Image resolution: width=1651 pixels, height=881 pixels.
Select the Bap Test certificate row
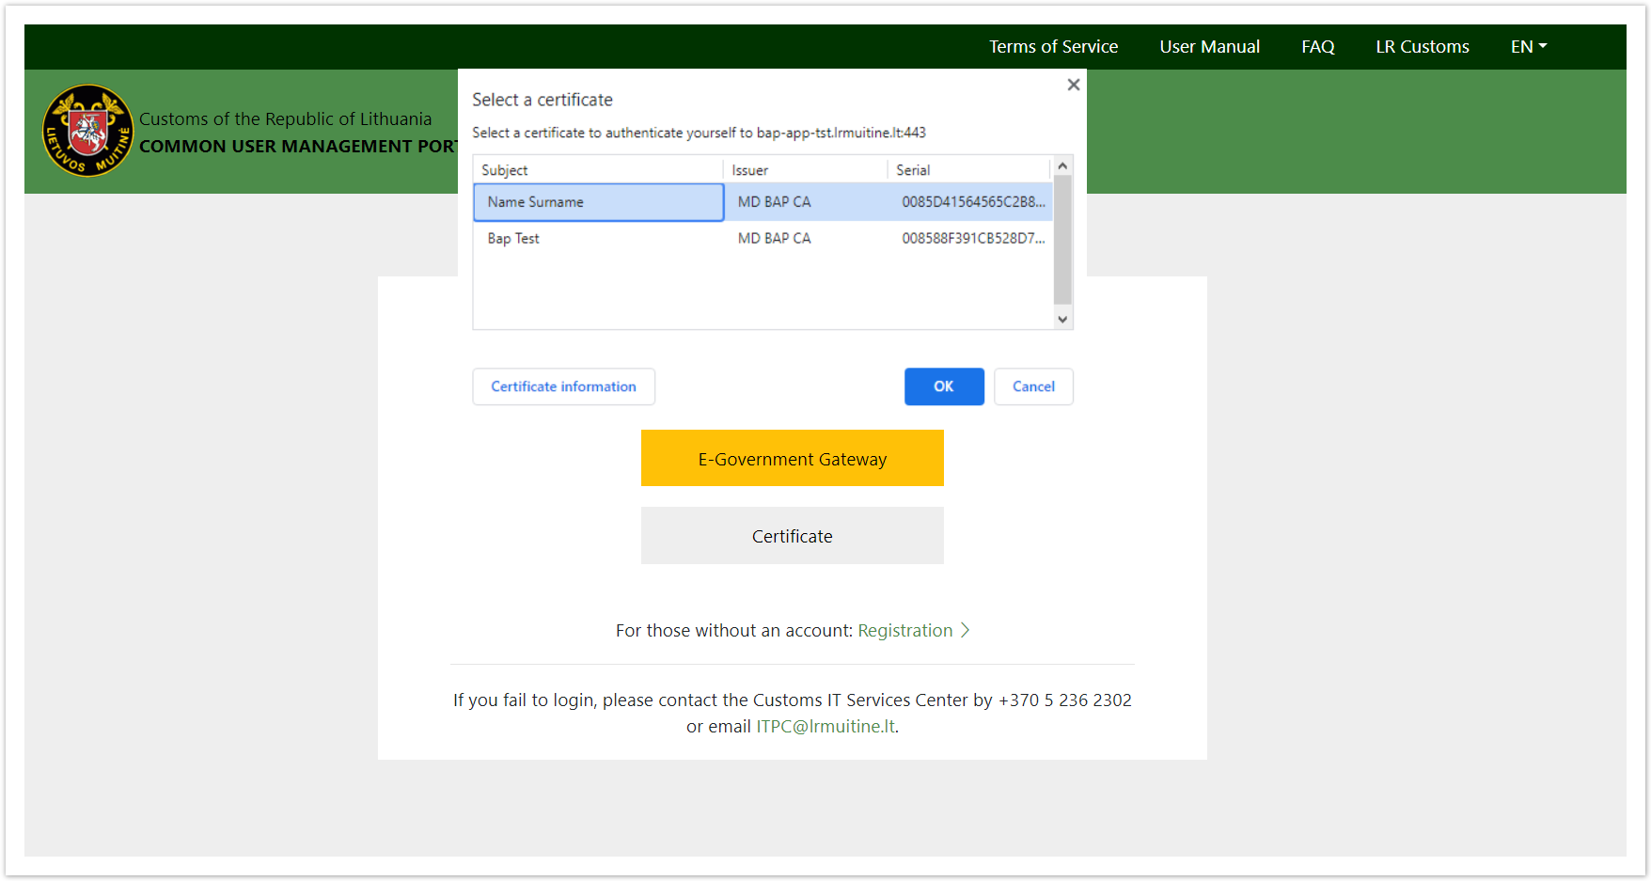point(763,239)
